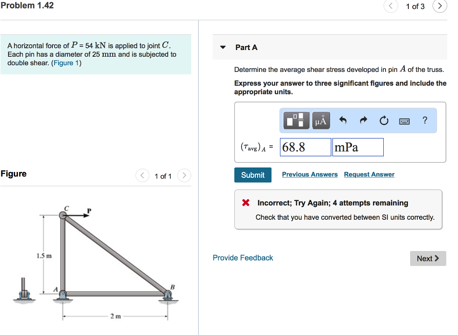Viewport: 458px width, 335px height.
Task: Reset the answer field
Action: point(384,120)
